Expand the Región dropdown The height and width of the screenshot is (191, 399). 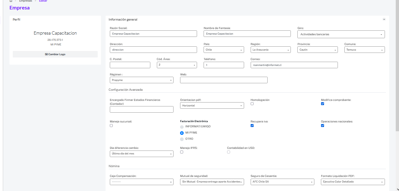[270, 50]
